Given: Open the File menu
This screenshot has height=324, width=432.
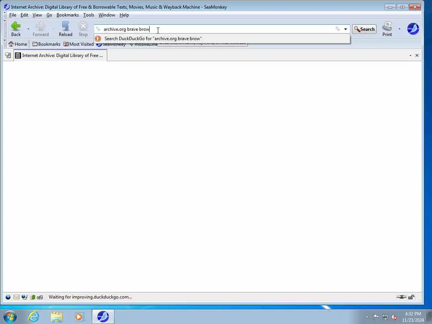Looking at the screenshot, I should point(13,15).
